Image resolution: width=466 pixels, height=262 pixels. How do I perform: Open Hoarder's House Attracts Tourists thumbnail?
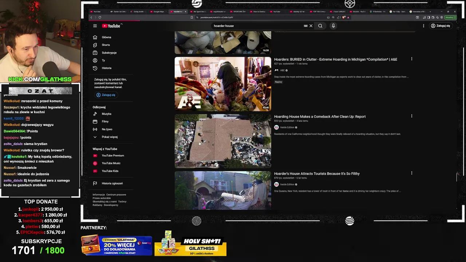click(223, 190)
